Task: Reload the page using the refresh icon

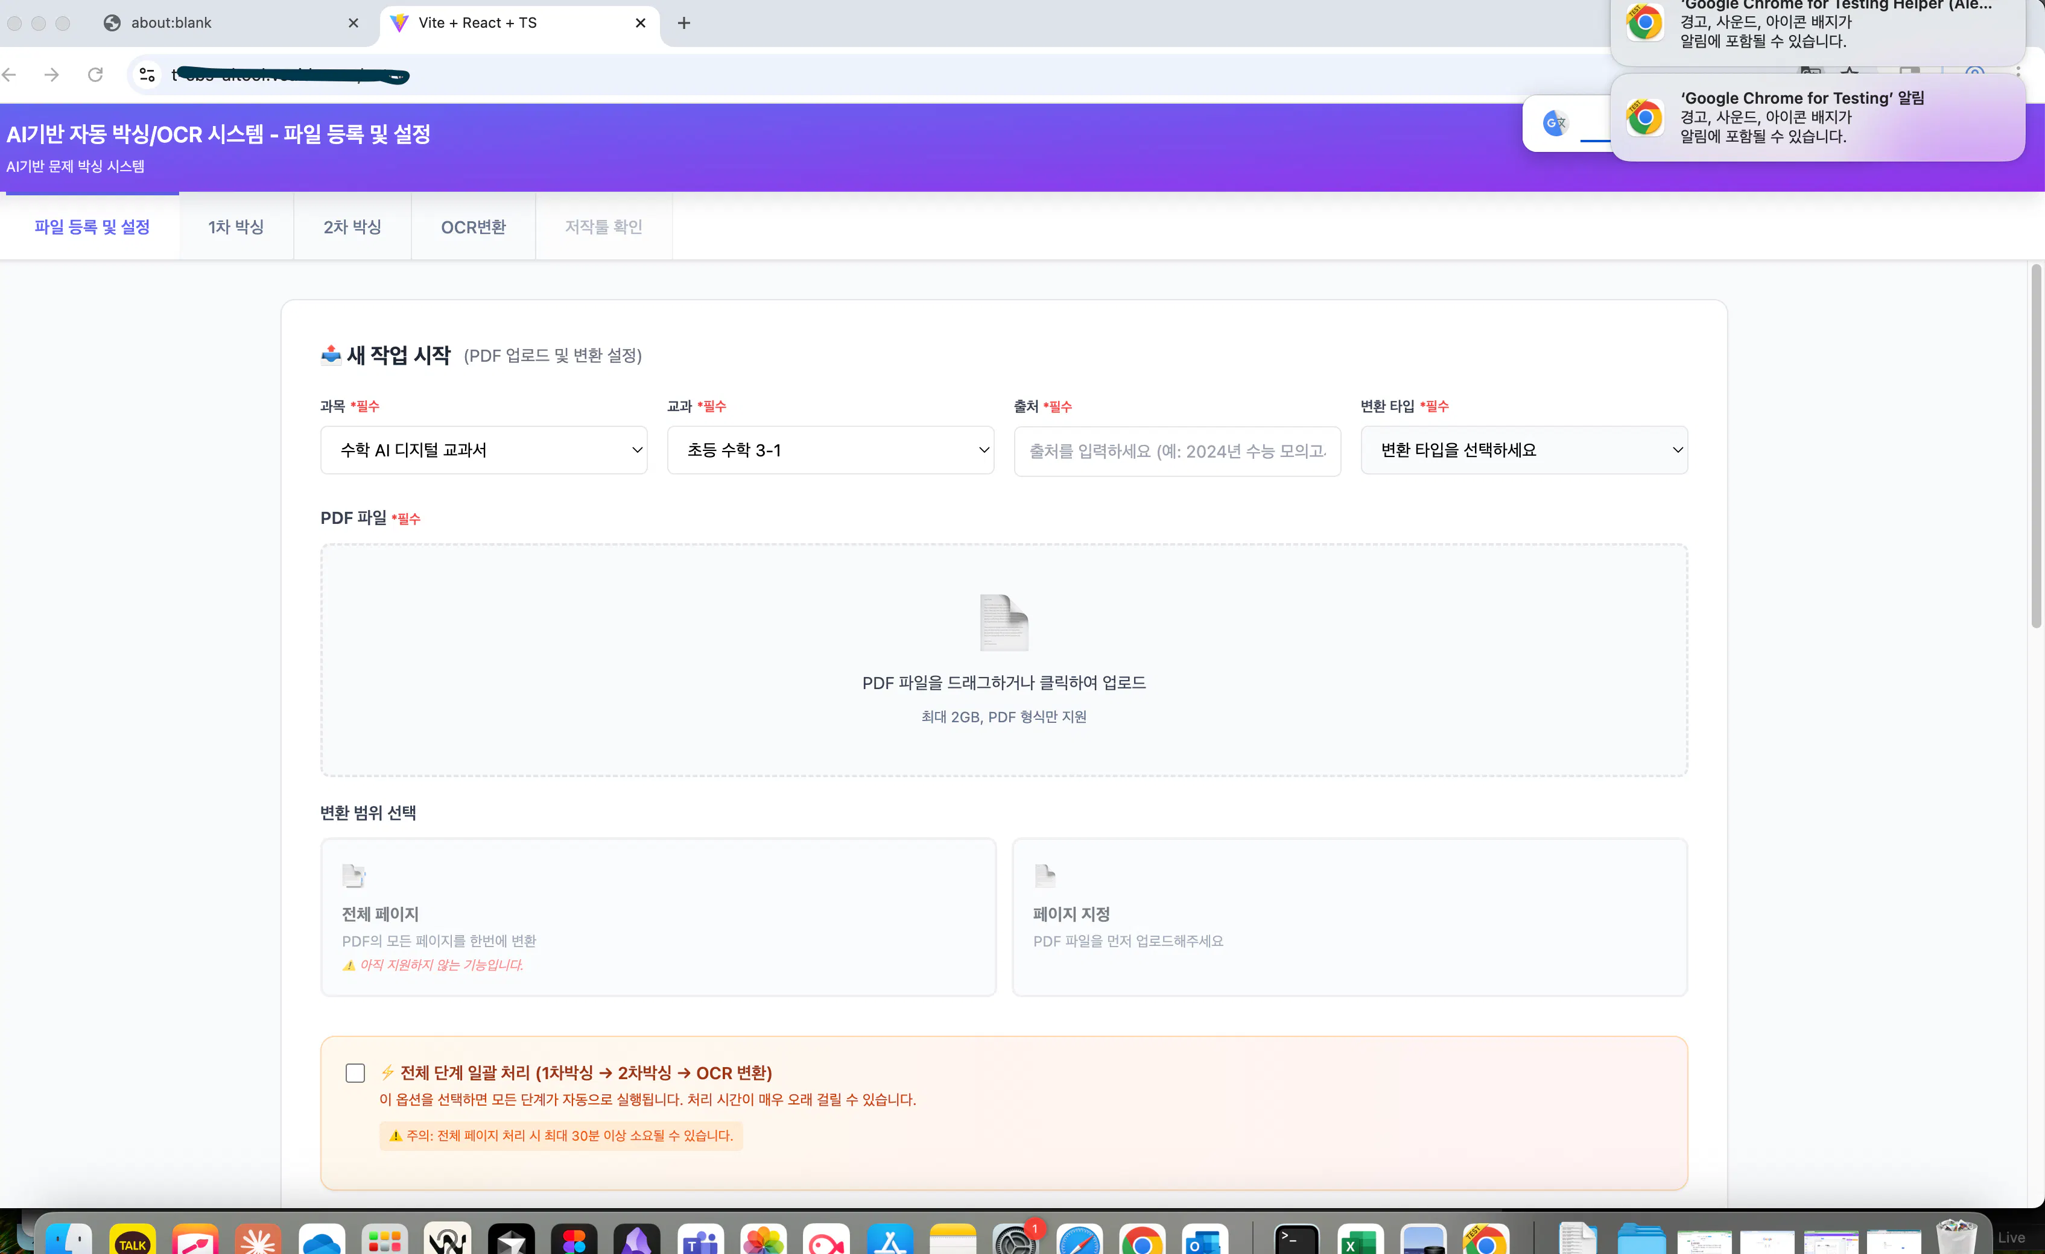Action: coord(95,75)
